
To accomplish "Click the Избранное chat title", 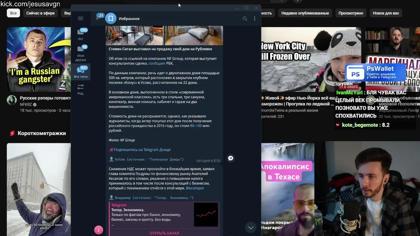I will click(129, 19).
